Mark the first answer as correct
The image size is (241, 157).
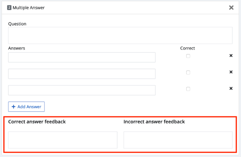[x=188, y=56]
